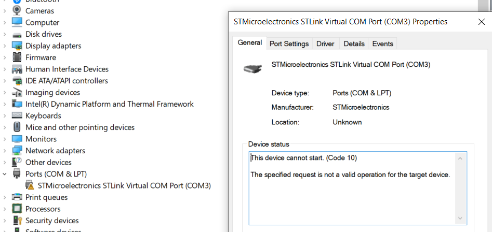Select the Mice and other pointing devices label
The height and width of the screenshot is (232, 492).
(x=80, y=127)
